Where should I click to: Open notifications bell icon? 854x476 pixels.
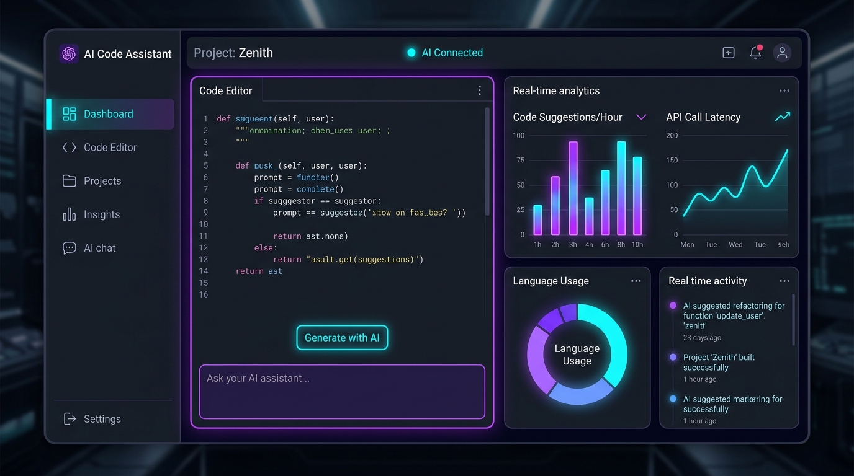pos(755,53)
